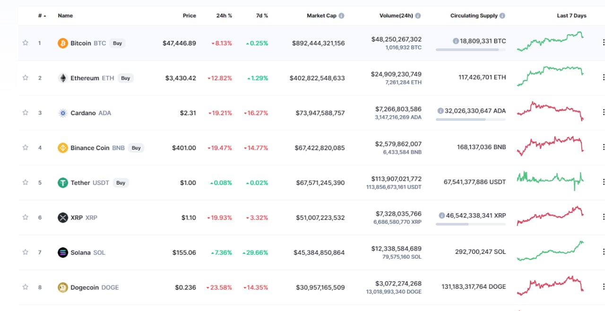This screenshot has width=605, height=311.
Task: Click Bitcoin circulating supply progress bar
Action: pos(470,49)
